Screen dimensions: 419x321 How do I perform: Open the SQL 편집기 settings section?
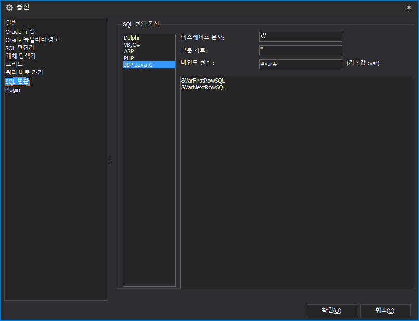(21, 48)
